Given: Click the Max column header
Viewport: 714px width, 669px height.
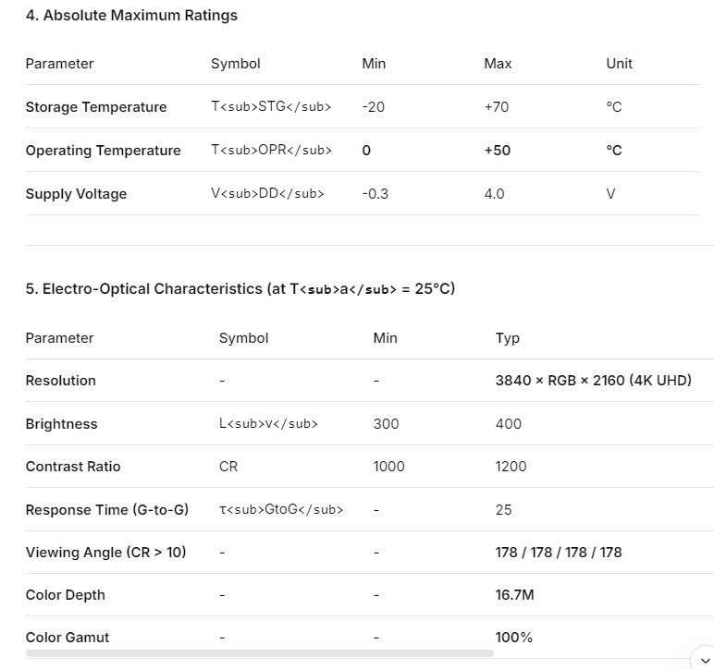Looking at the screenshot, I should click(x=498, y=64).
